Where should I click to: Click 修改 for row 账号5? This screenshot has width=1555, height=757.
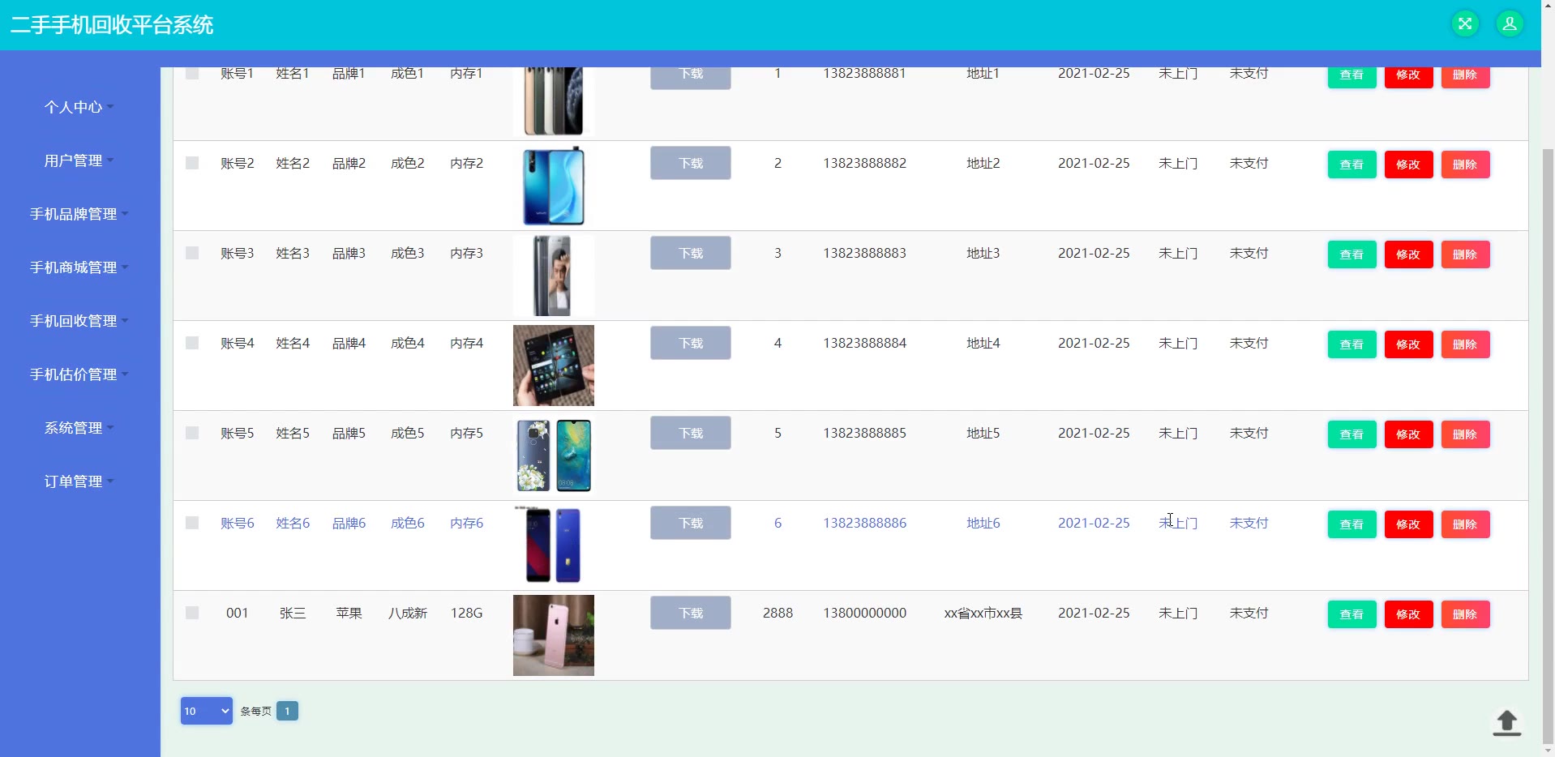point(1408,434)
